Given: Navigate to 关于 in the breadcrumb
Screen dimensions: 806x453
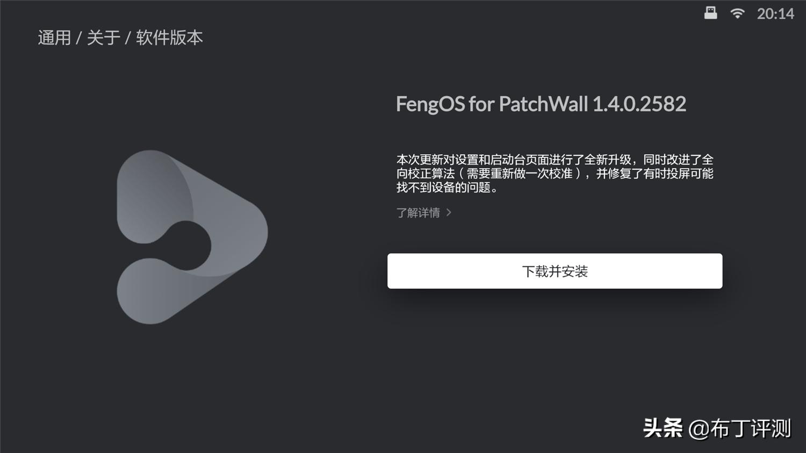Looking at the screenshot, I should [103, 38].
